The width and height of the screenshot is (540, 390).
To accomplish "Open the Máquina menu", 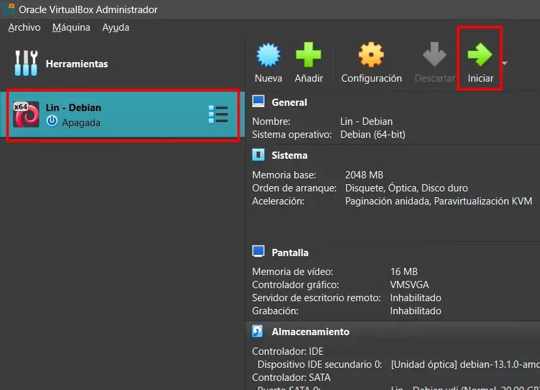I will click(x=71, y=27).
